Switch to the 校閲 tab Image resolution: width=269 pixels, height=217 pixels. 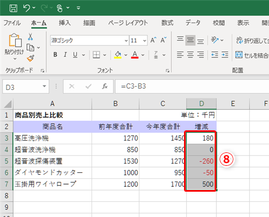(218, 23)
